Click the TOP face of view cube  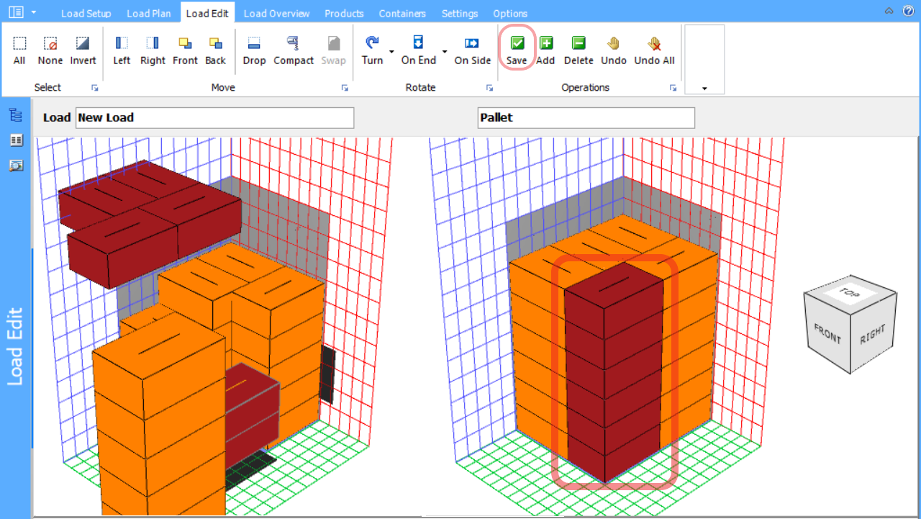point(850,292)
